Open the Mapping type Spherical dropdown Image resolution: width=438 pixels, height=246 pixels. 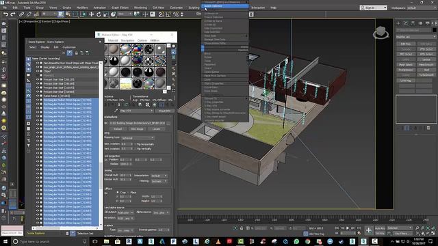(138, 138)
